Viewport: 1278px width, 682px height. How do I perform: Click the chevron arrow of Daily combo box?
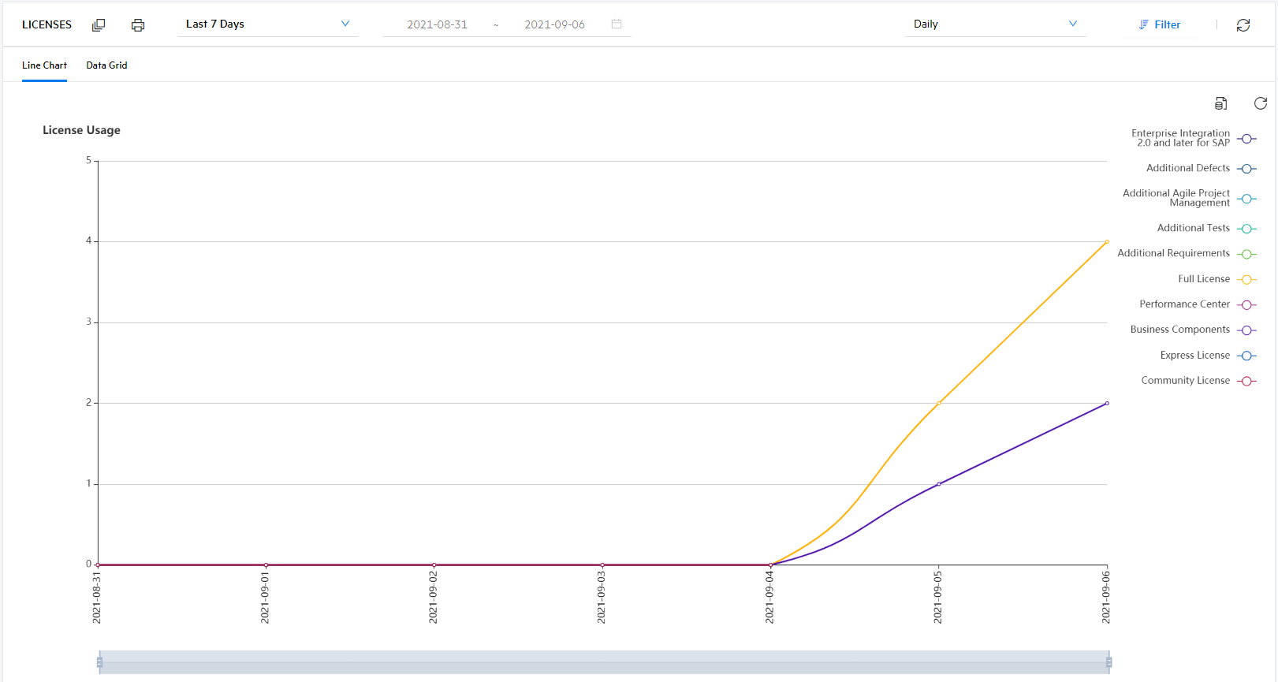pyautogui.click(x=1072, y=24)
